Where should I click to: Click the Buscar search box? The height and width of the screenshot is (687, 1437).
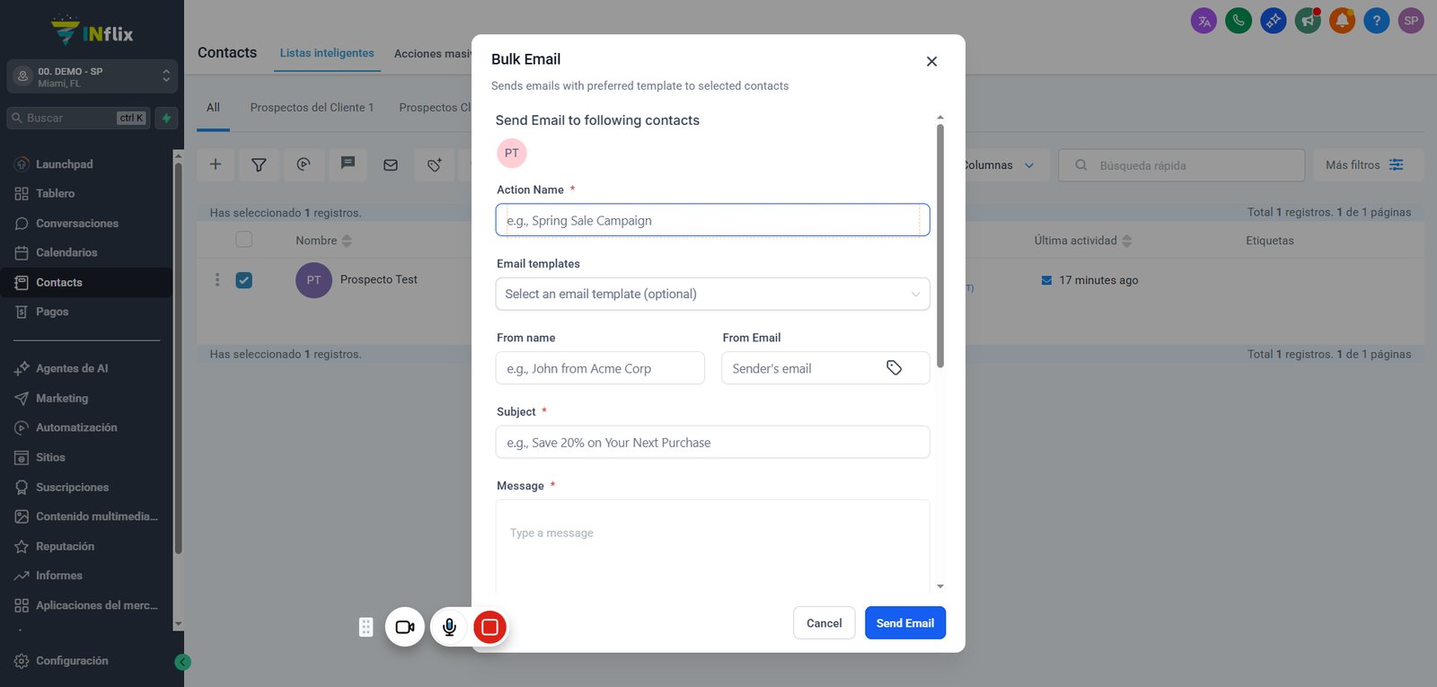click(78, 118)
